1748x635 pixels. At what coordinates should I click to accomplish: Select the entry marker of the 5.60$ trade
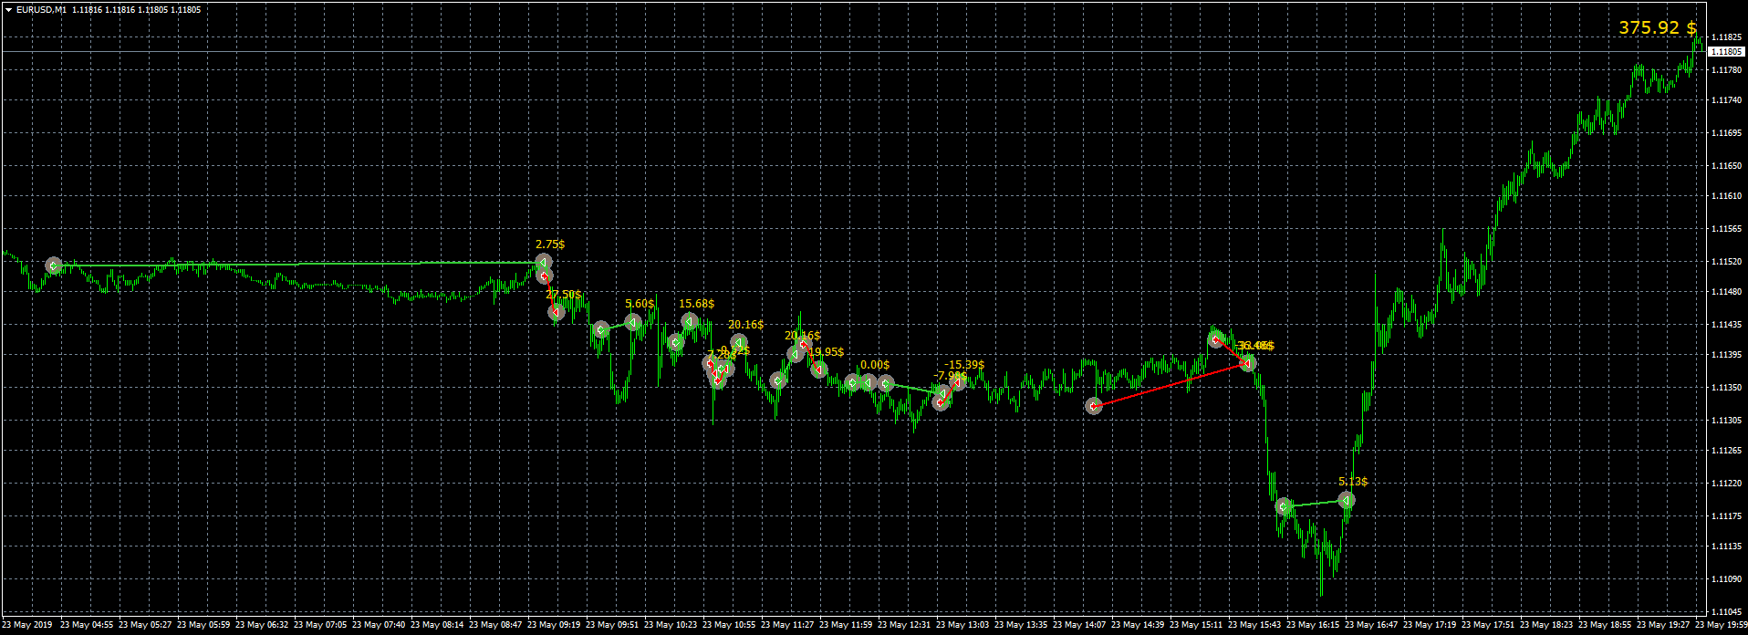600,329
